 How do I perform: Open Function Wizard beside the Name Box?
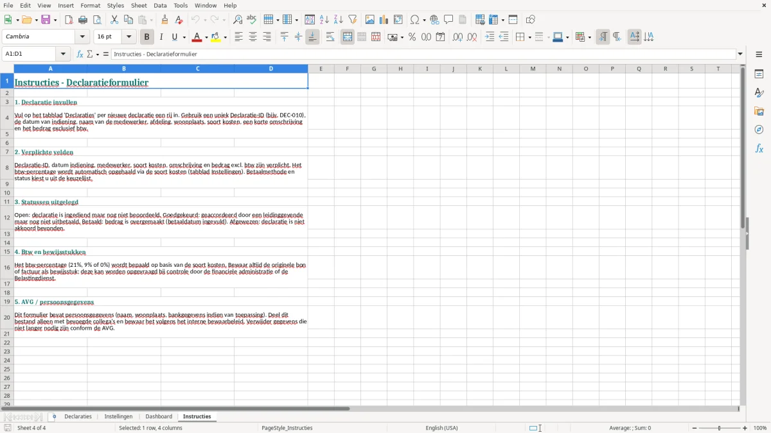80,55
